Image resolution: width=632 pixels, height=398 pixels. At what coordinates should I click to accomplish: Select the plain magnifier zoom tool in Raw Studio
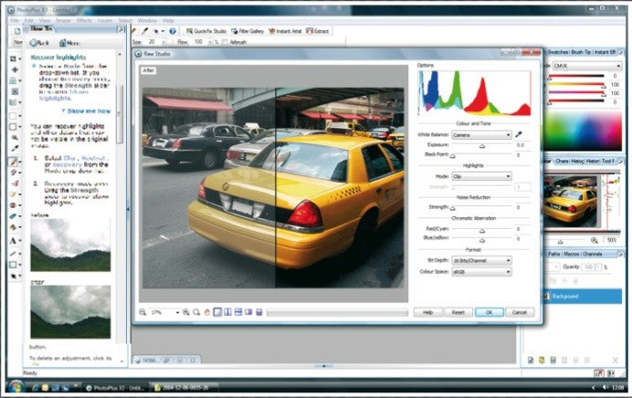[196, 312]
